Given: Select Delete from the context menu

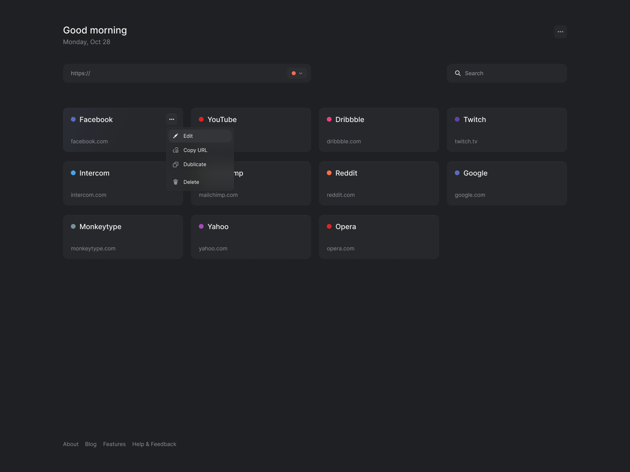Looking at the screenshot, I should pyautogui.click(x=191, y=182).
